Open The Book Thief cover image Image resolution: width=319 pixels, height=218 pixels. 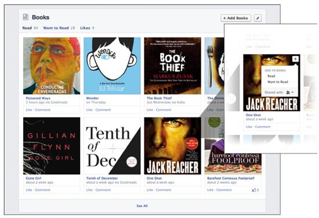172,66
